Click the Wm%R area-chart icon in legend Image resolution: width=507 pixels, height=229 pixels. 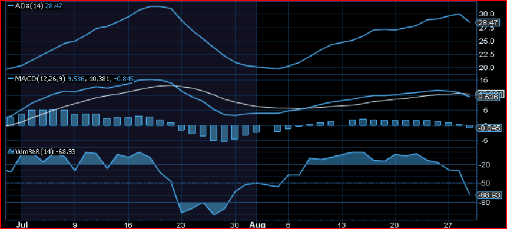click(x=10, y=151)
